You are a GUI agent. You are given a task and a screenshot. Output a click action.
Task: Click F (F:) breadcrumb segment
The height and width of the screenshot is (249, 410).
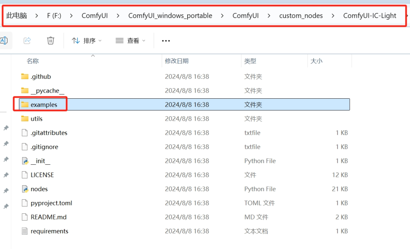tap(54, 16)
